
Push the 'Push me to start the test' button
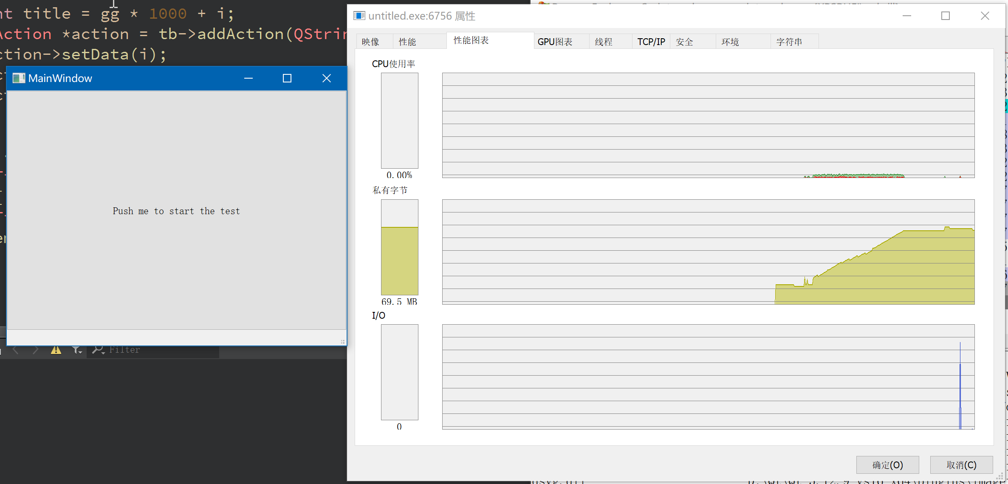[x=176, y=211]
